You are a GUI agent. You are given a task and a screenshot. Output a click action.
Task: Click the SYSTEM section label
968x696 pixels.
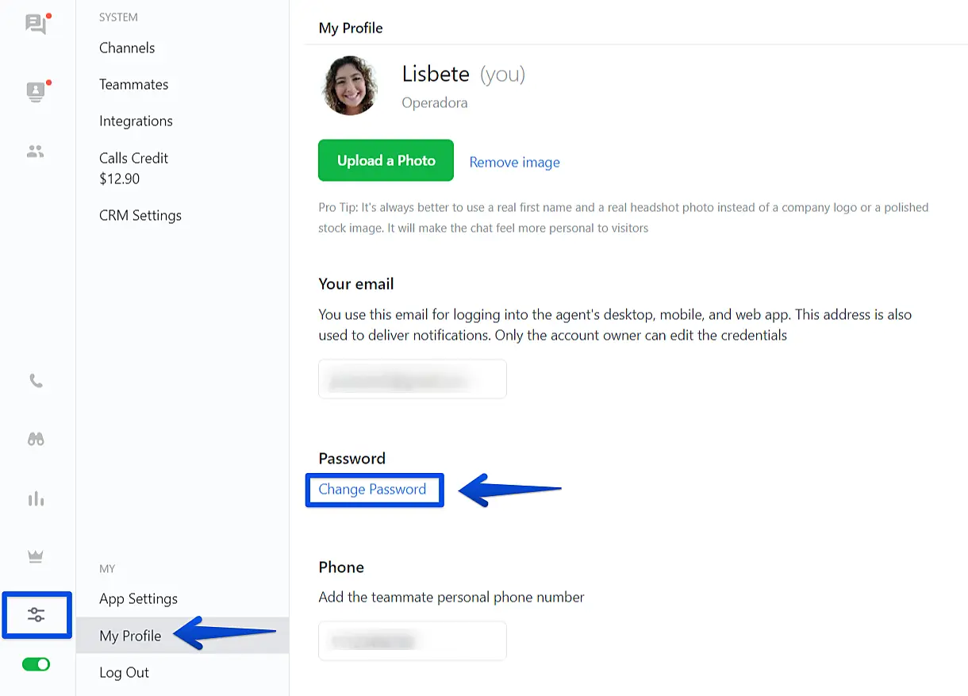coord(118,17)
